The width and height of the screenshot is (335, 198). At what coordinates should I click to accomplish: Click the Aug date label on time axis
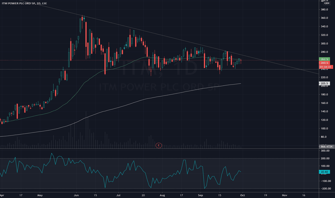162,195
